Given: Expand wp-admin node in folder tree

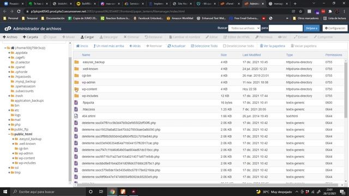Looking at the screenshot, I should (13, 154).
